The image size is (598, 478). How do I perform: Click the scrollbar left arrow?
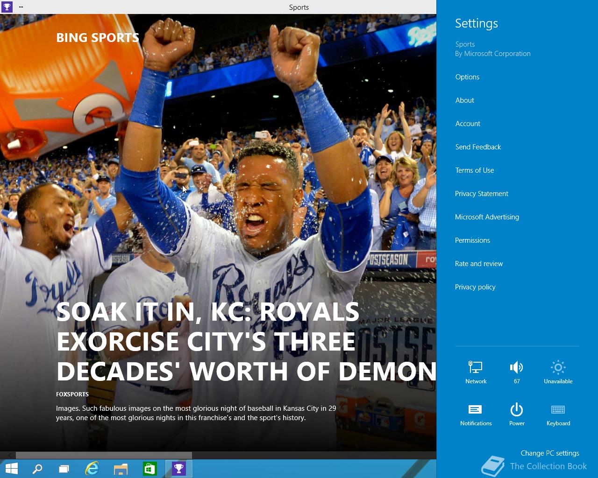click(9, 455)
